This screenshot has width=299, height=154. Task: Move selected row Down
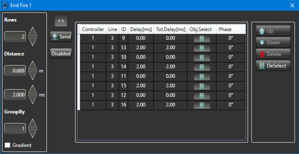coord(273,43)
